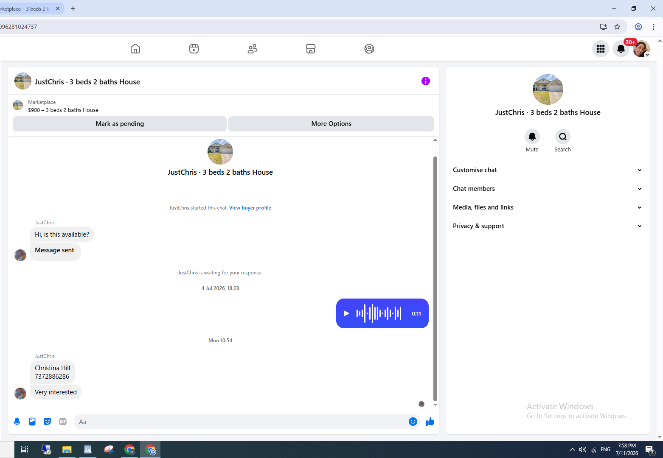The width and height of the screenshot is (663, 458).
Task: Go to Facebook Home icon
Action: click(135, 49)
